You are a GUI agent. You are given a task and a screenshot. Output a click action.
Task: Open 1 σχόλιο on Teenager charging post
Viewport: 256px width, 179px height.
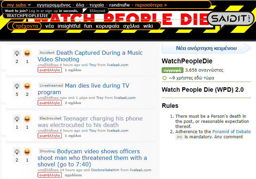(x=73, y=136)
